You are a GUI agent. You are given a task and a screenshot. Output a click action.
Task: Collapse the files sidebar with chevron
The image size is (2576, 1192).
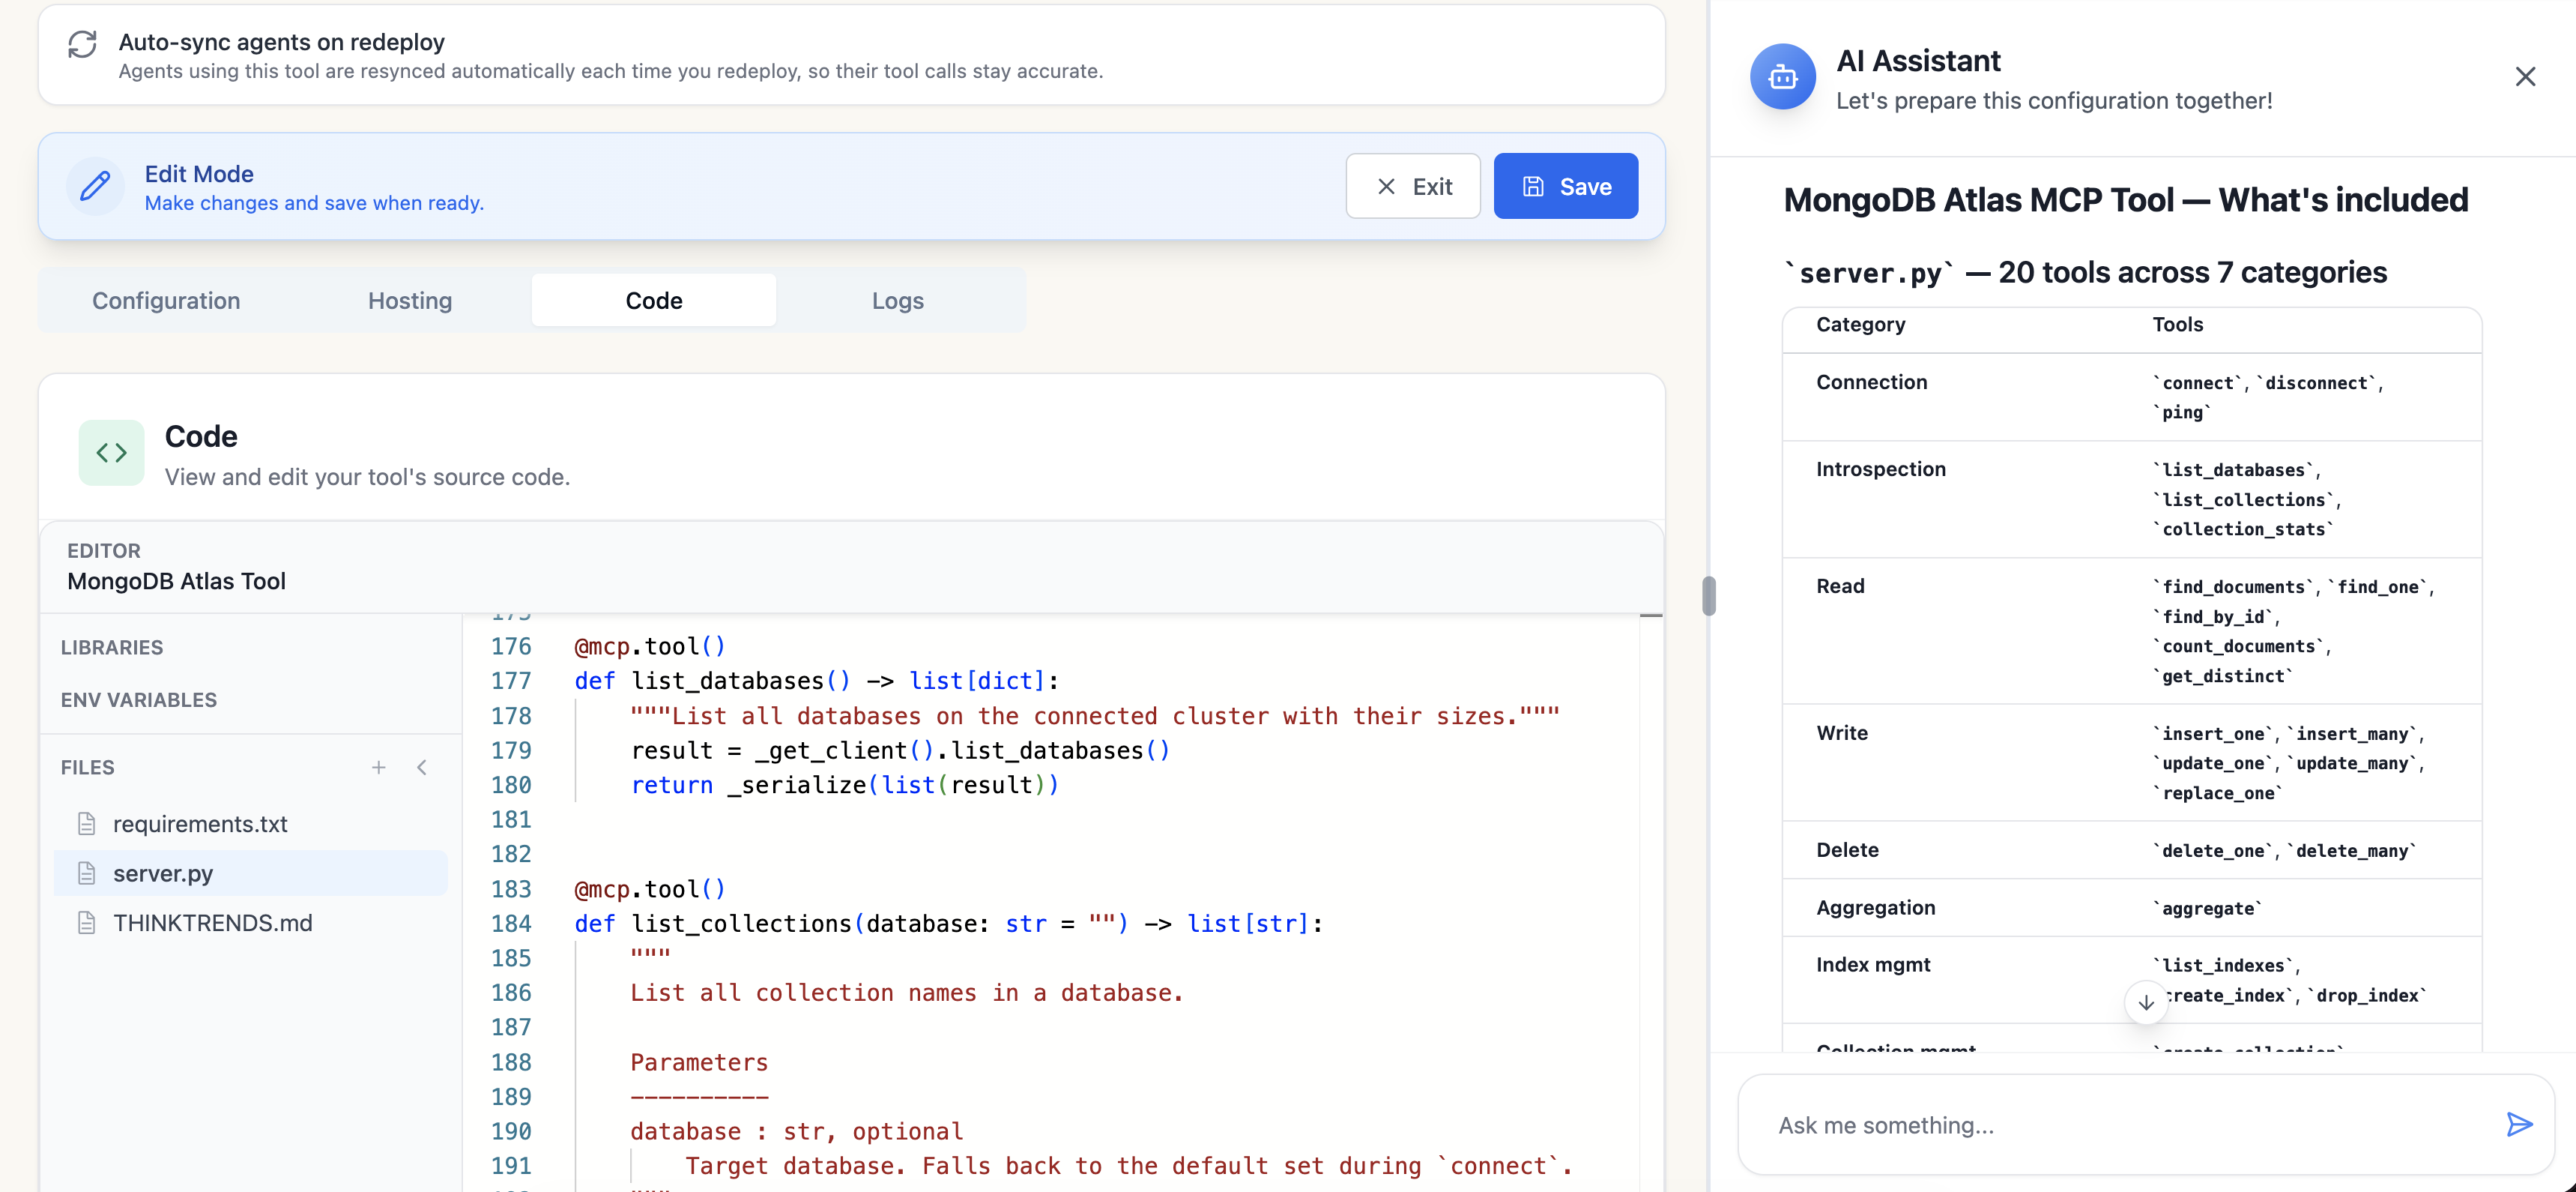(x=422, y=768)
